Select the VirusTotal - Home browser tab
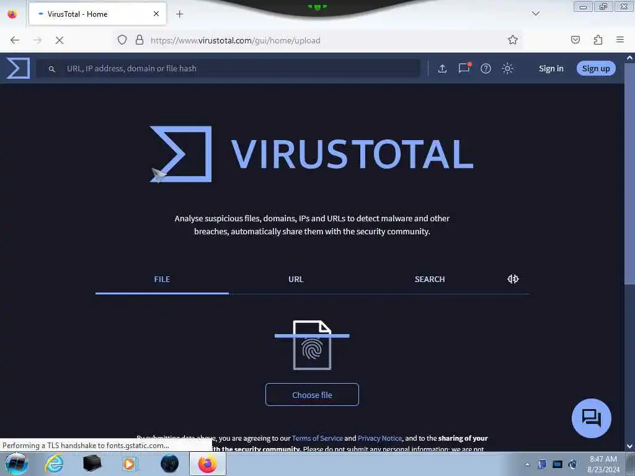Viewport: 635px width, 476px height. [97, 14]
